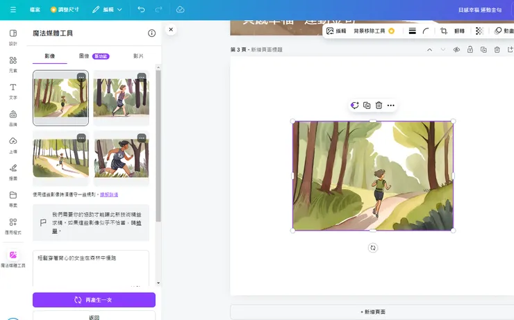Select the thumbnail of distant runner on trail
Image resolution: width=514 pixels, height=320 pixels.
pyautogui.click(x=60, y=158)
